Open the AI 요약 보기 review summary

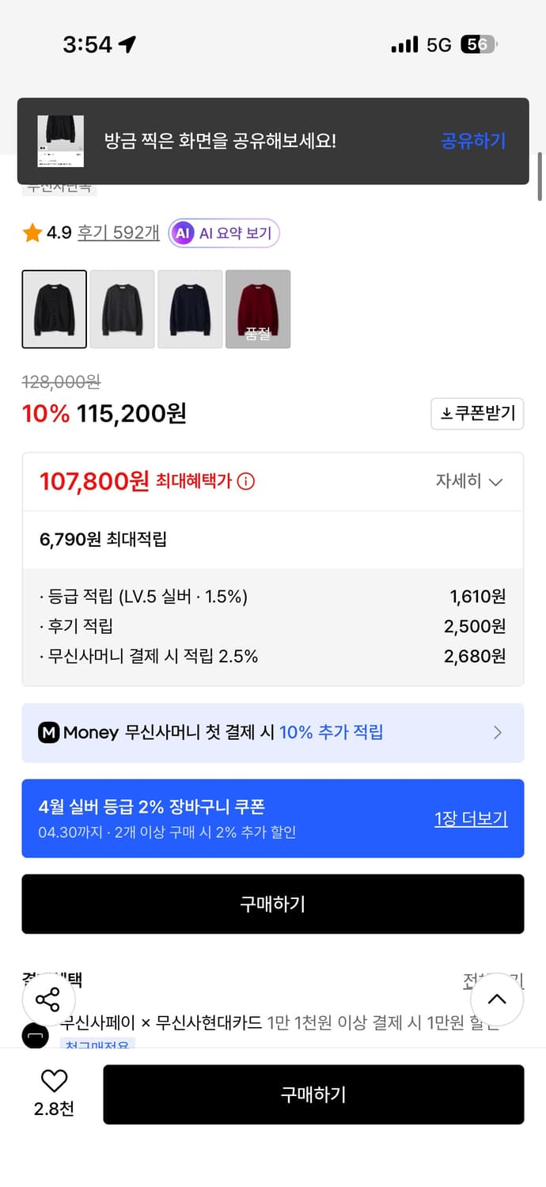[x=225, y=233]
